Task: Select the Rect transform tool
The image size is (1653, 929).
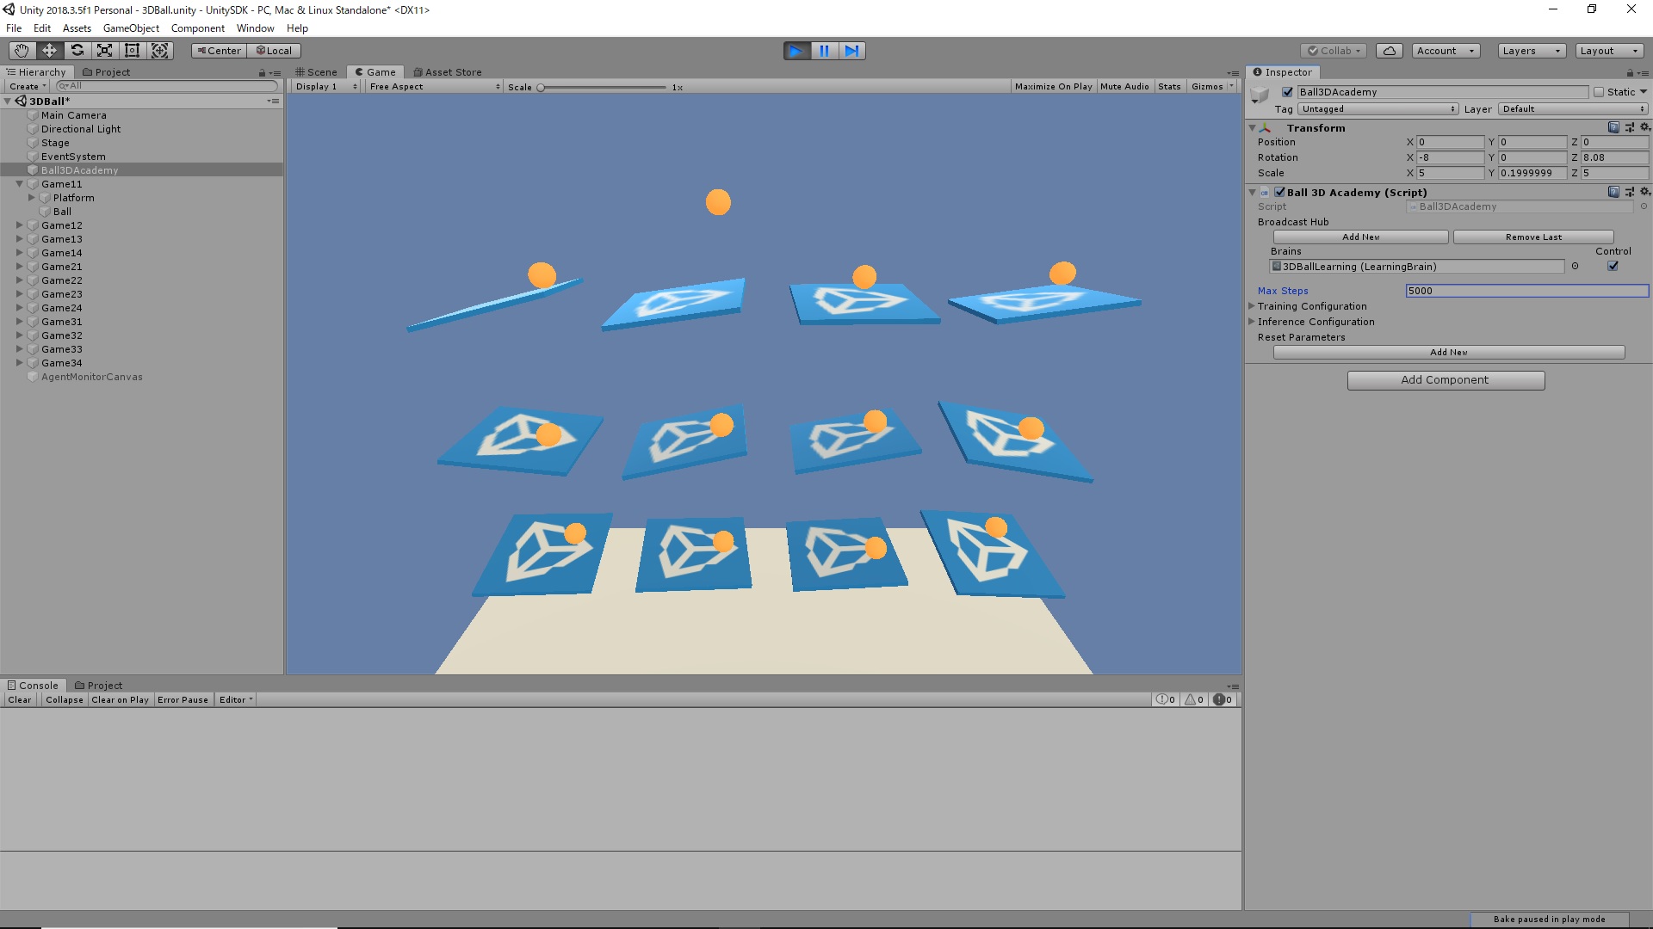Action: (132, 51)
